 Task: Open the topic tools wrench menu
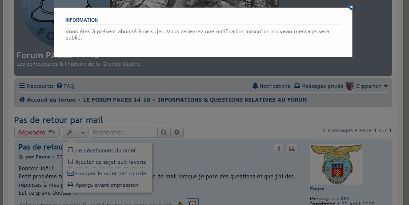pyautogui.click(x=70, y=132)
